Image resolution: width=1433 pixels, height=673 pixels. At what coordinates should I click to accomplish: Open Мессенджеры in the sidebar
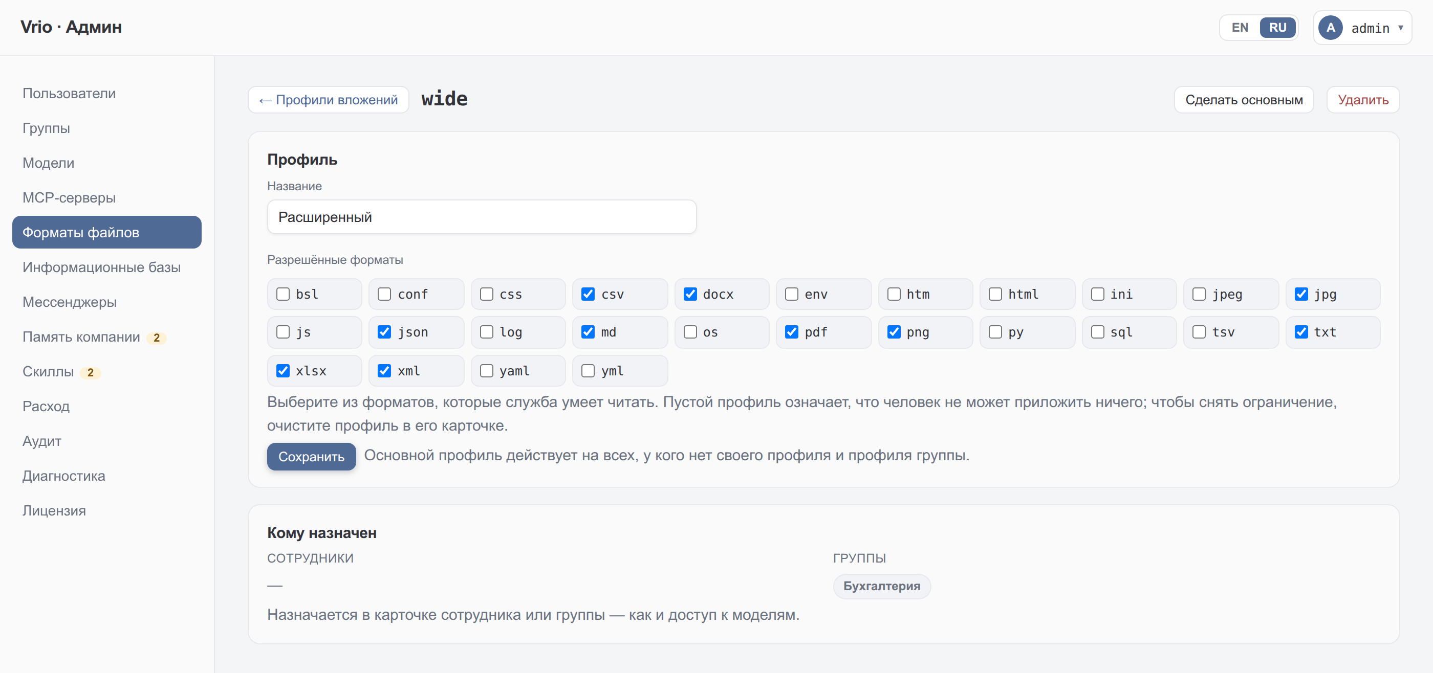click(x=107, y=302)
